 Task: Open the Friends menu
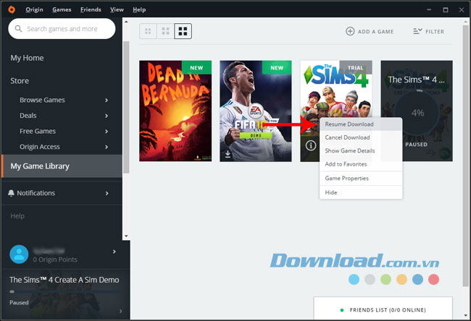click(x=91, y=9)
